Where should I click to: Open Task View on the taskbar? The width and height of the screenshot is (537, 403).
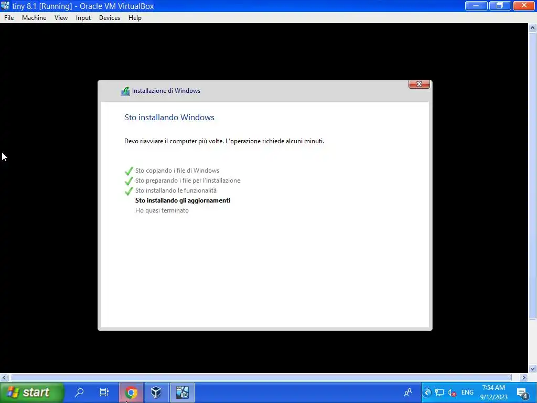point(104,392)
